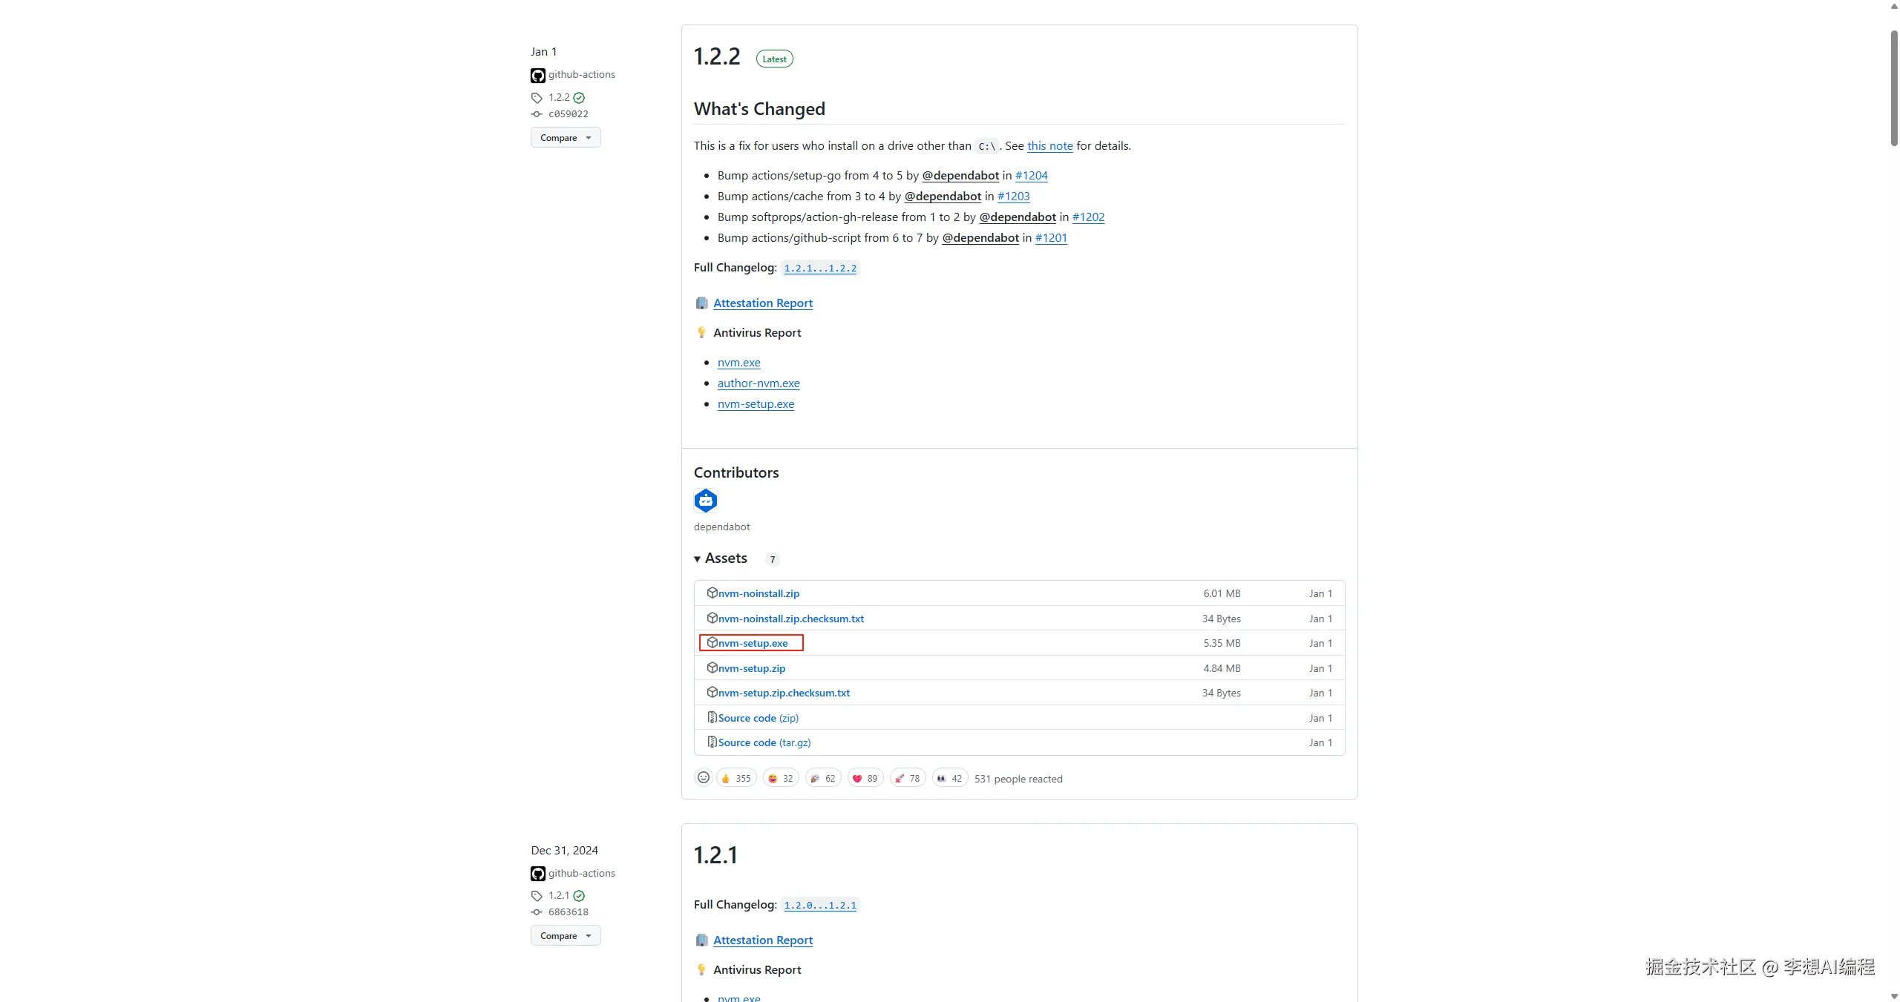Open the Compare dropdown for release 1.2.1
The width and height of the screenshot is (1900, 1002).
coord(566,935)
